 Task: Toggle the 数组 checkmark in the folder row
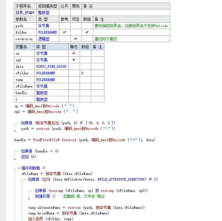pyautogui.click(x=87, y=32)
